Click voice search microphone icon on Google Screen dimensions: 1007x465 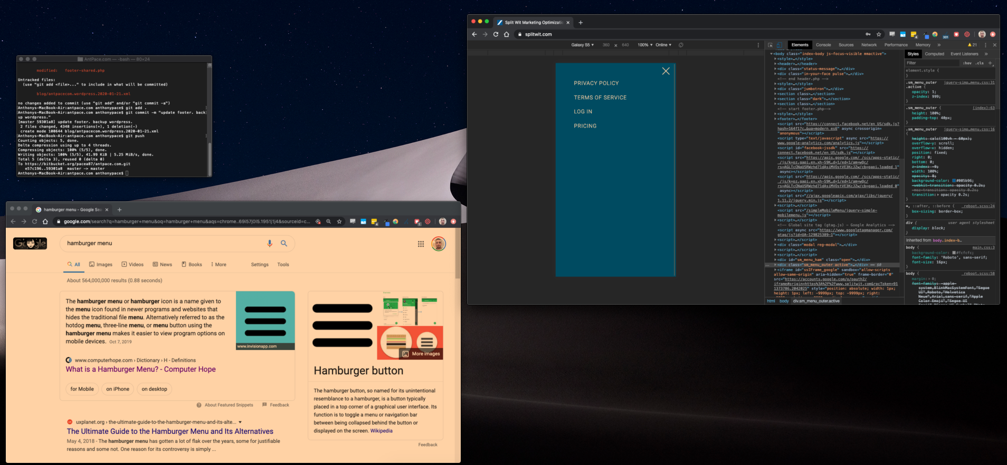[270, 243]
